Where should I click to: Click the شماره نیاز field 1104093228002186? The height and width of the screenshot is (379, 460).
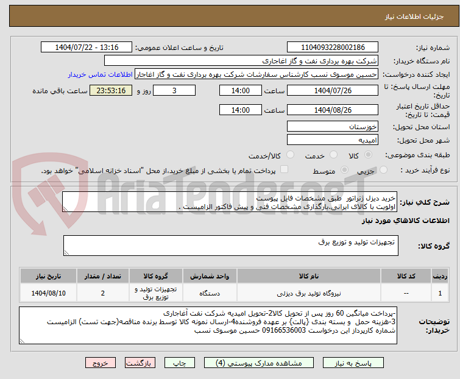click(333, 48)
